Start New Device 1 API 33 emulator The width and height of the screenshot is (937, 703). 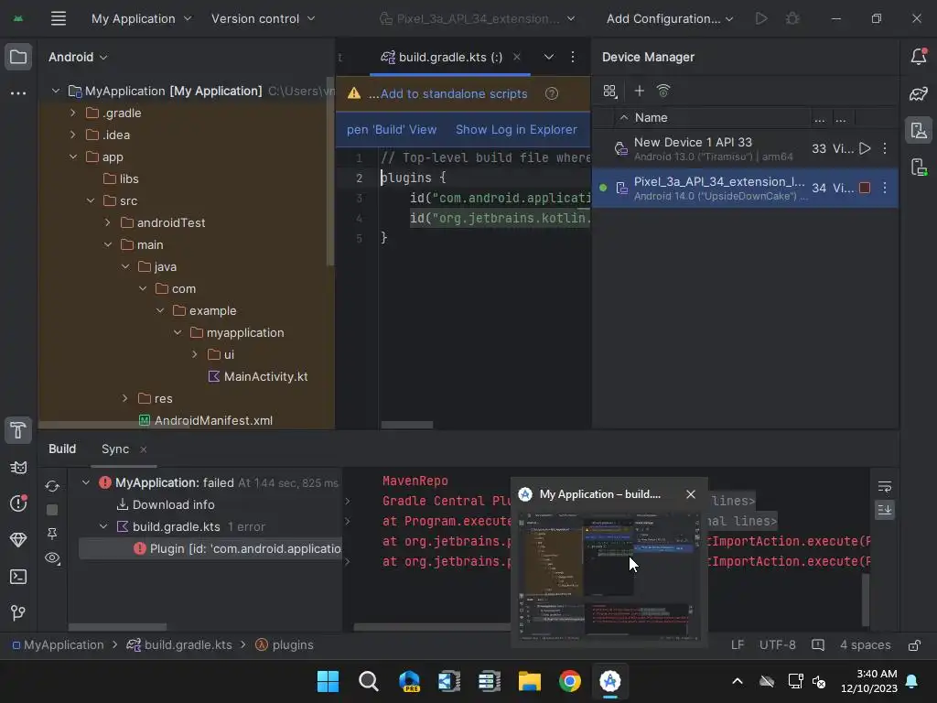tap(864, 148)
